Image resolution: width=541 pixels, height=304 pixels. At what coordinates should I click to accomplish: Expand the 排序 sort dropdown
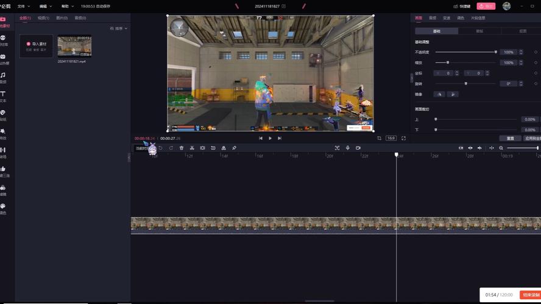pyautogui.click(x=117, y=29)
